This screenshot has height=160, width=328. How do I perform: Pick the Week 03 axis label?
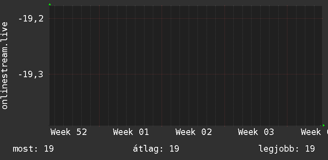pyautogui.click(x=256, y=132)
